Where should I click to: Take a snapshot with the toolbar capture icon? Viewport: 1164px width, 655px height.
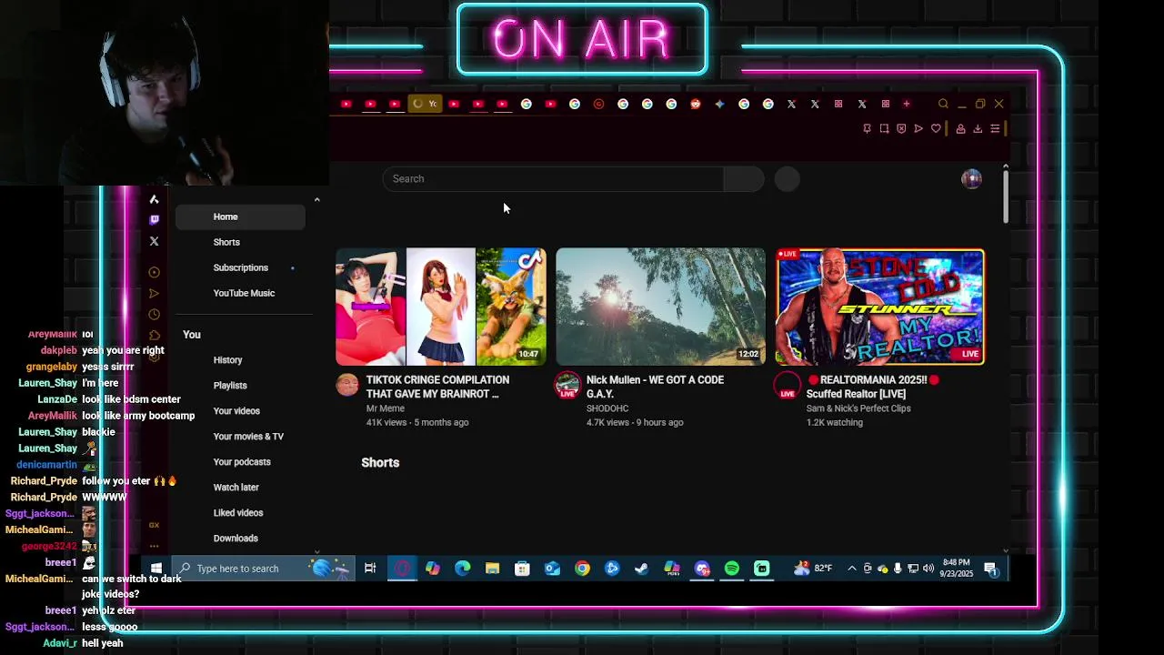pyautogui.click(x=884, y=128)
